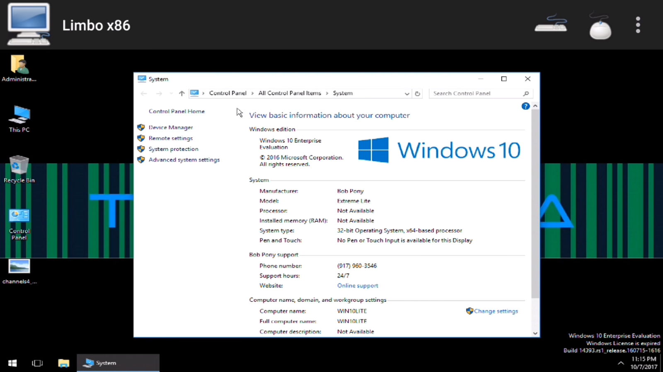Open Remote settings link

coord(171,138)
